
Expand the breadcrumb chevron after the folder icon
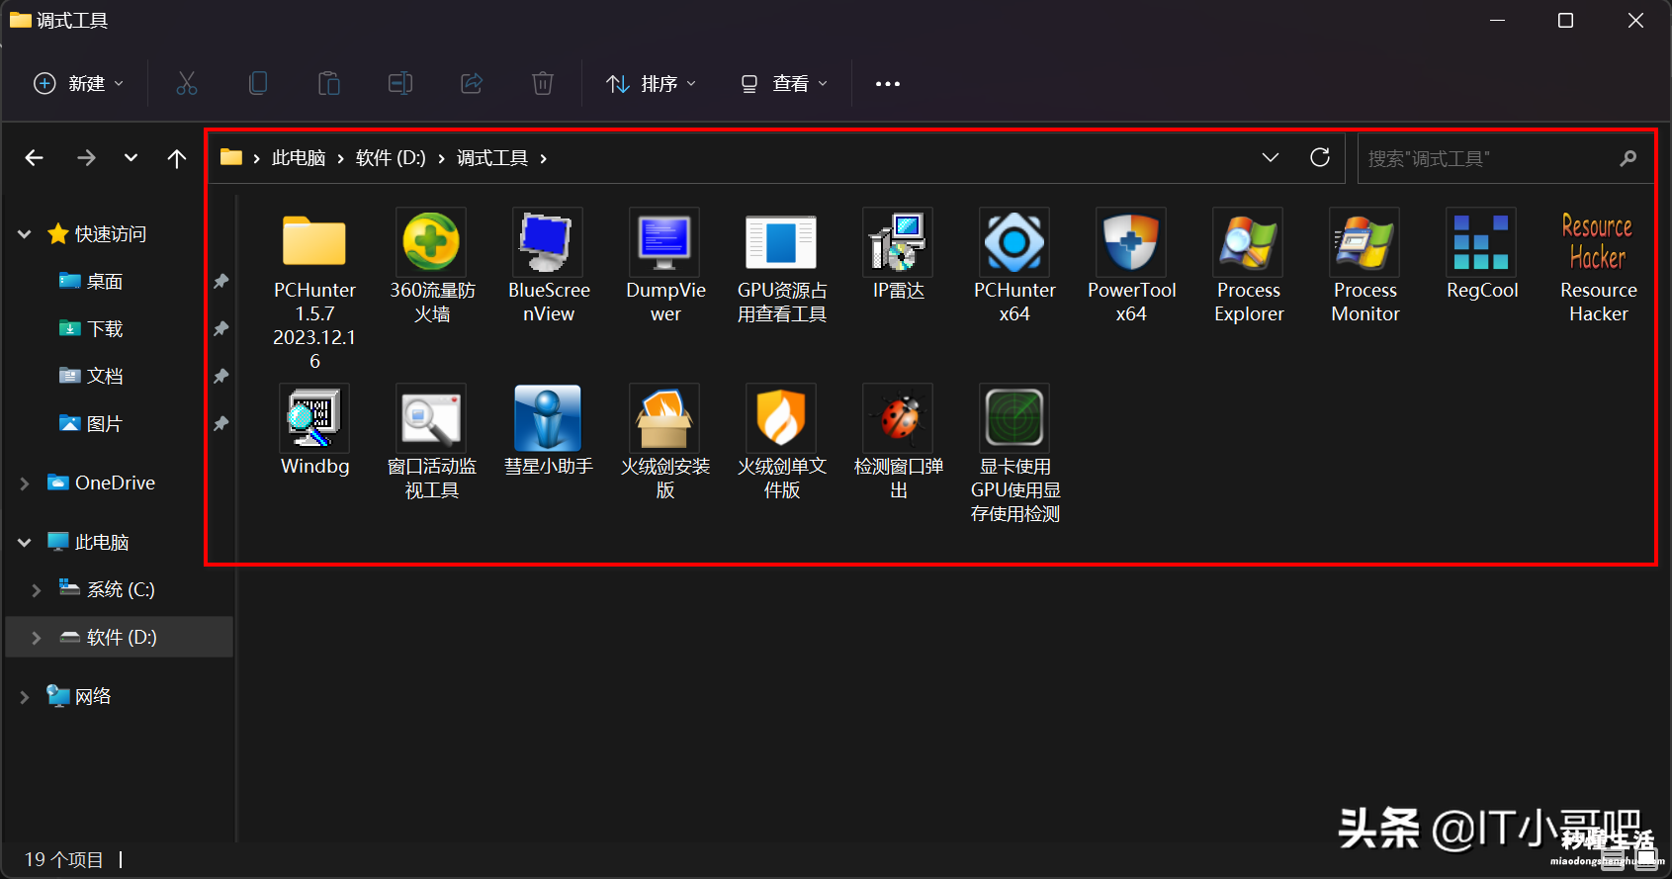tap(257, 158)
